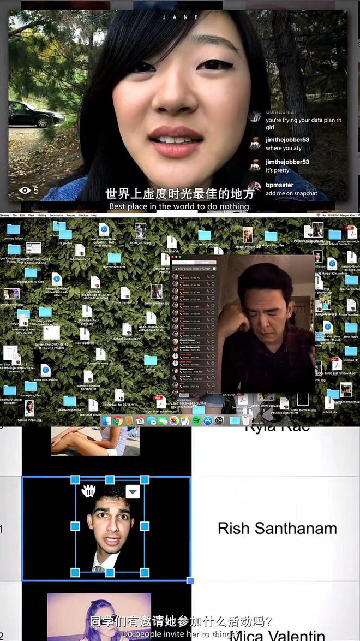Select the 'School Suspects.rtf' document
Image resolution: width=360 pixels, height=641 pixels.
(127, 329)
